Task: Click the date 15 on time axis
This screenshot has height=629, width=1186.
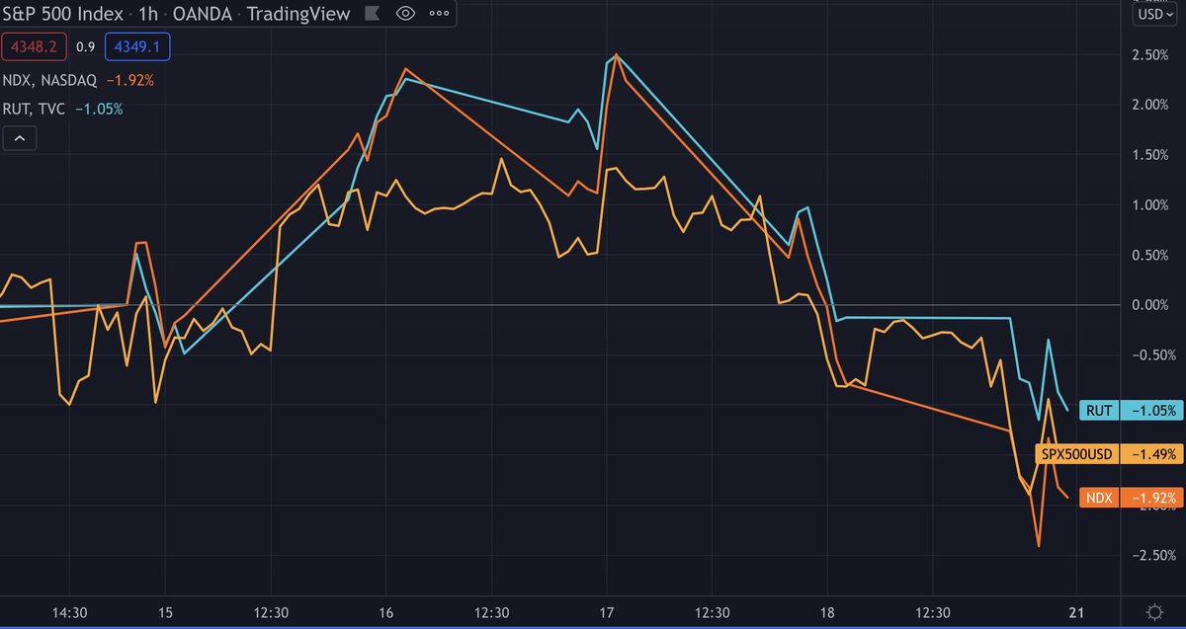Action: pos(165,611)
